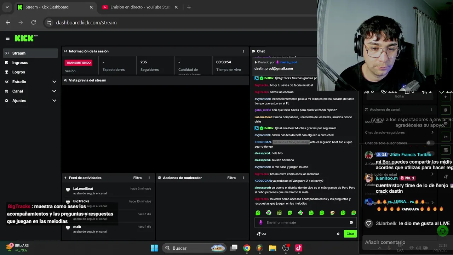Open the tab search dropdown arrow

pyautogui.click(x=7, y=7)
